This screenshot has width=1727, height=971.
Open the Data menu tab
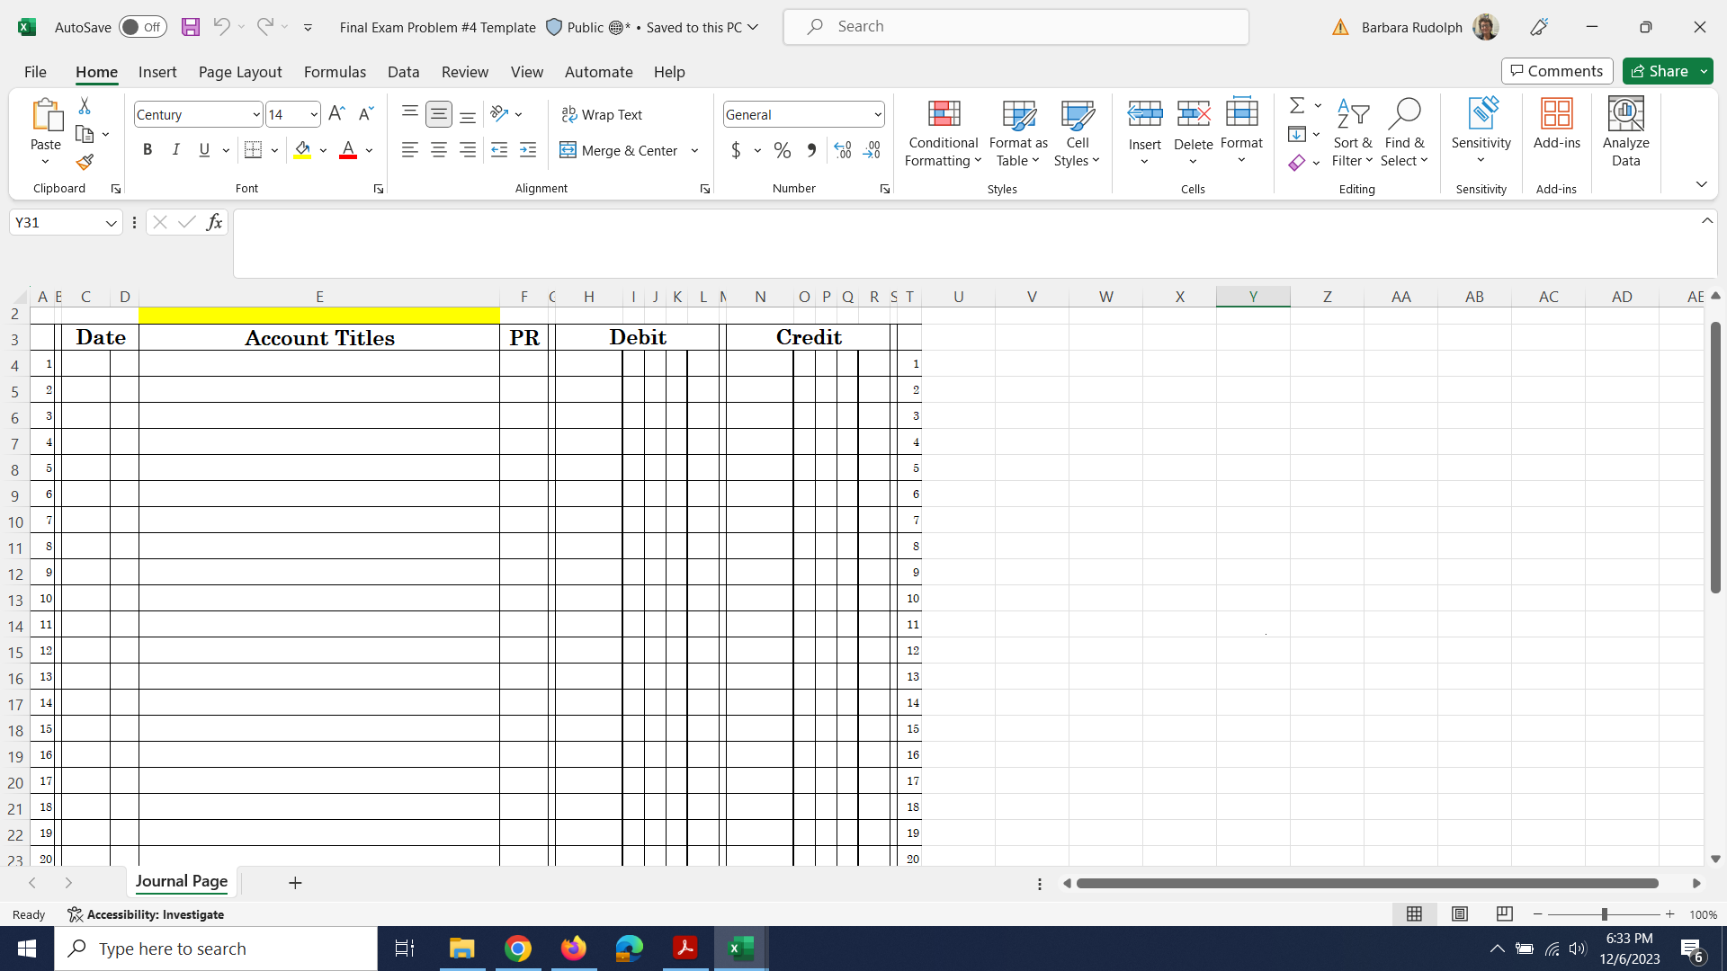tap(403, 72)
